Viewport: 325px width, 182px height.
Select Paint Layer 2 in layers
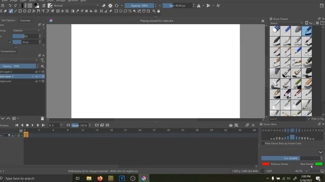[22, 72]
